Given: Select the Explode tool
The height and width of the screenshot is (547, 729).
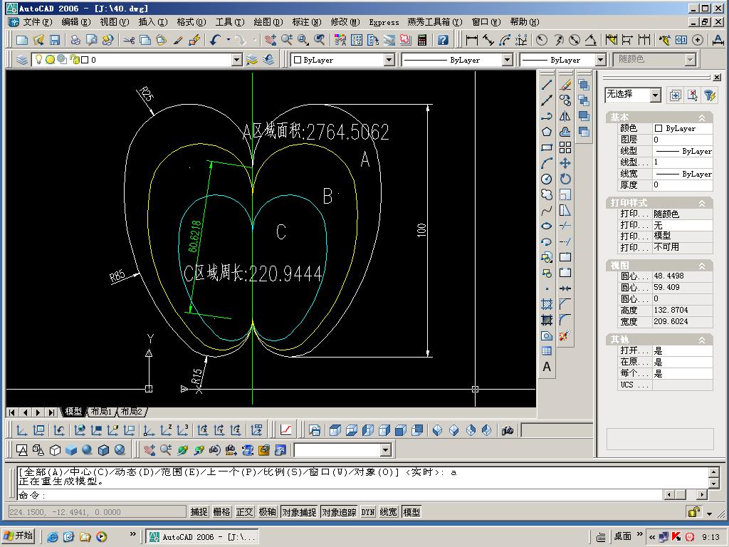Looking at the screenshot, I should [565, 335].
